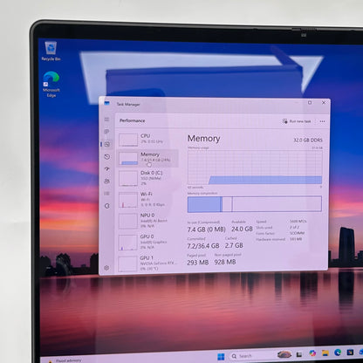Viewport: 363px width, 363px height.
Task: Click the CPU mini graph thumbnail
Action: (x=128, y=140)
